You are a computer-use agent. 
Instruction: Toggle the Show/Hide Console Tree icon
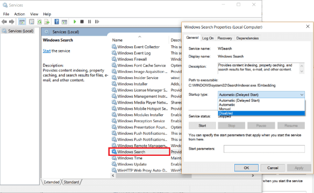22,21
